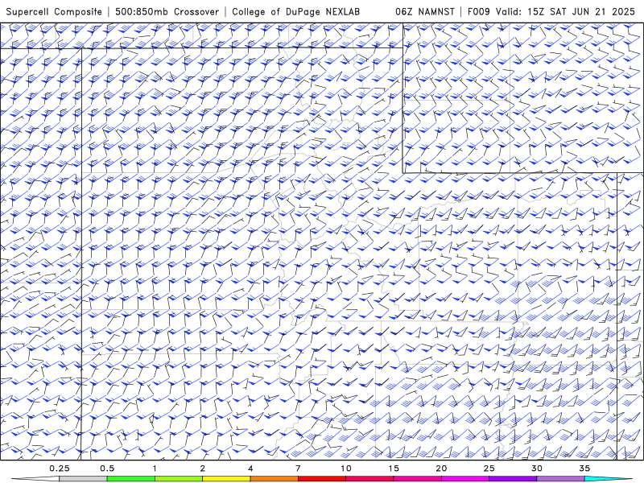The width and height of the screenshot is (644, 483).
Task: Click the gray 0.25–0.5 color bar segment
Action: pyautogui.click(x=83, y=479)
